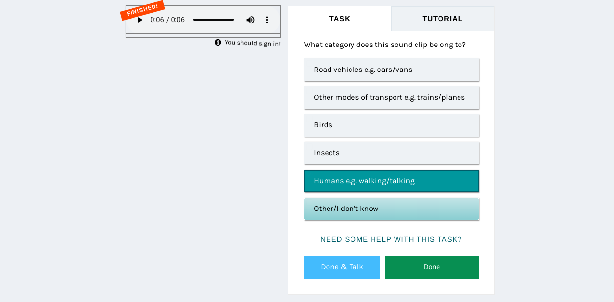Viewport: 614px width, 302px height.
Task: Select the TASK tab
Action: pos(340,19)
